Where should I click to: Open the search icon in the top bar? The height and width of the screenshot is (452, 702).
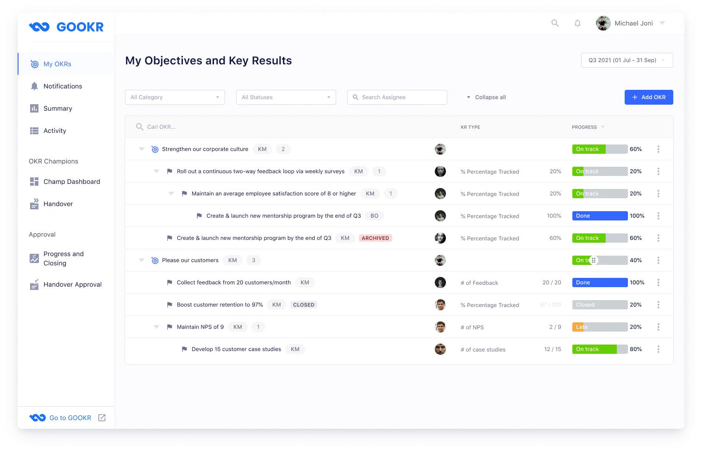click(555, 23)
